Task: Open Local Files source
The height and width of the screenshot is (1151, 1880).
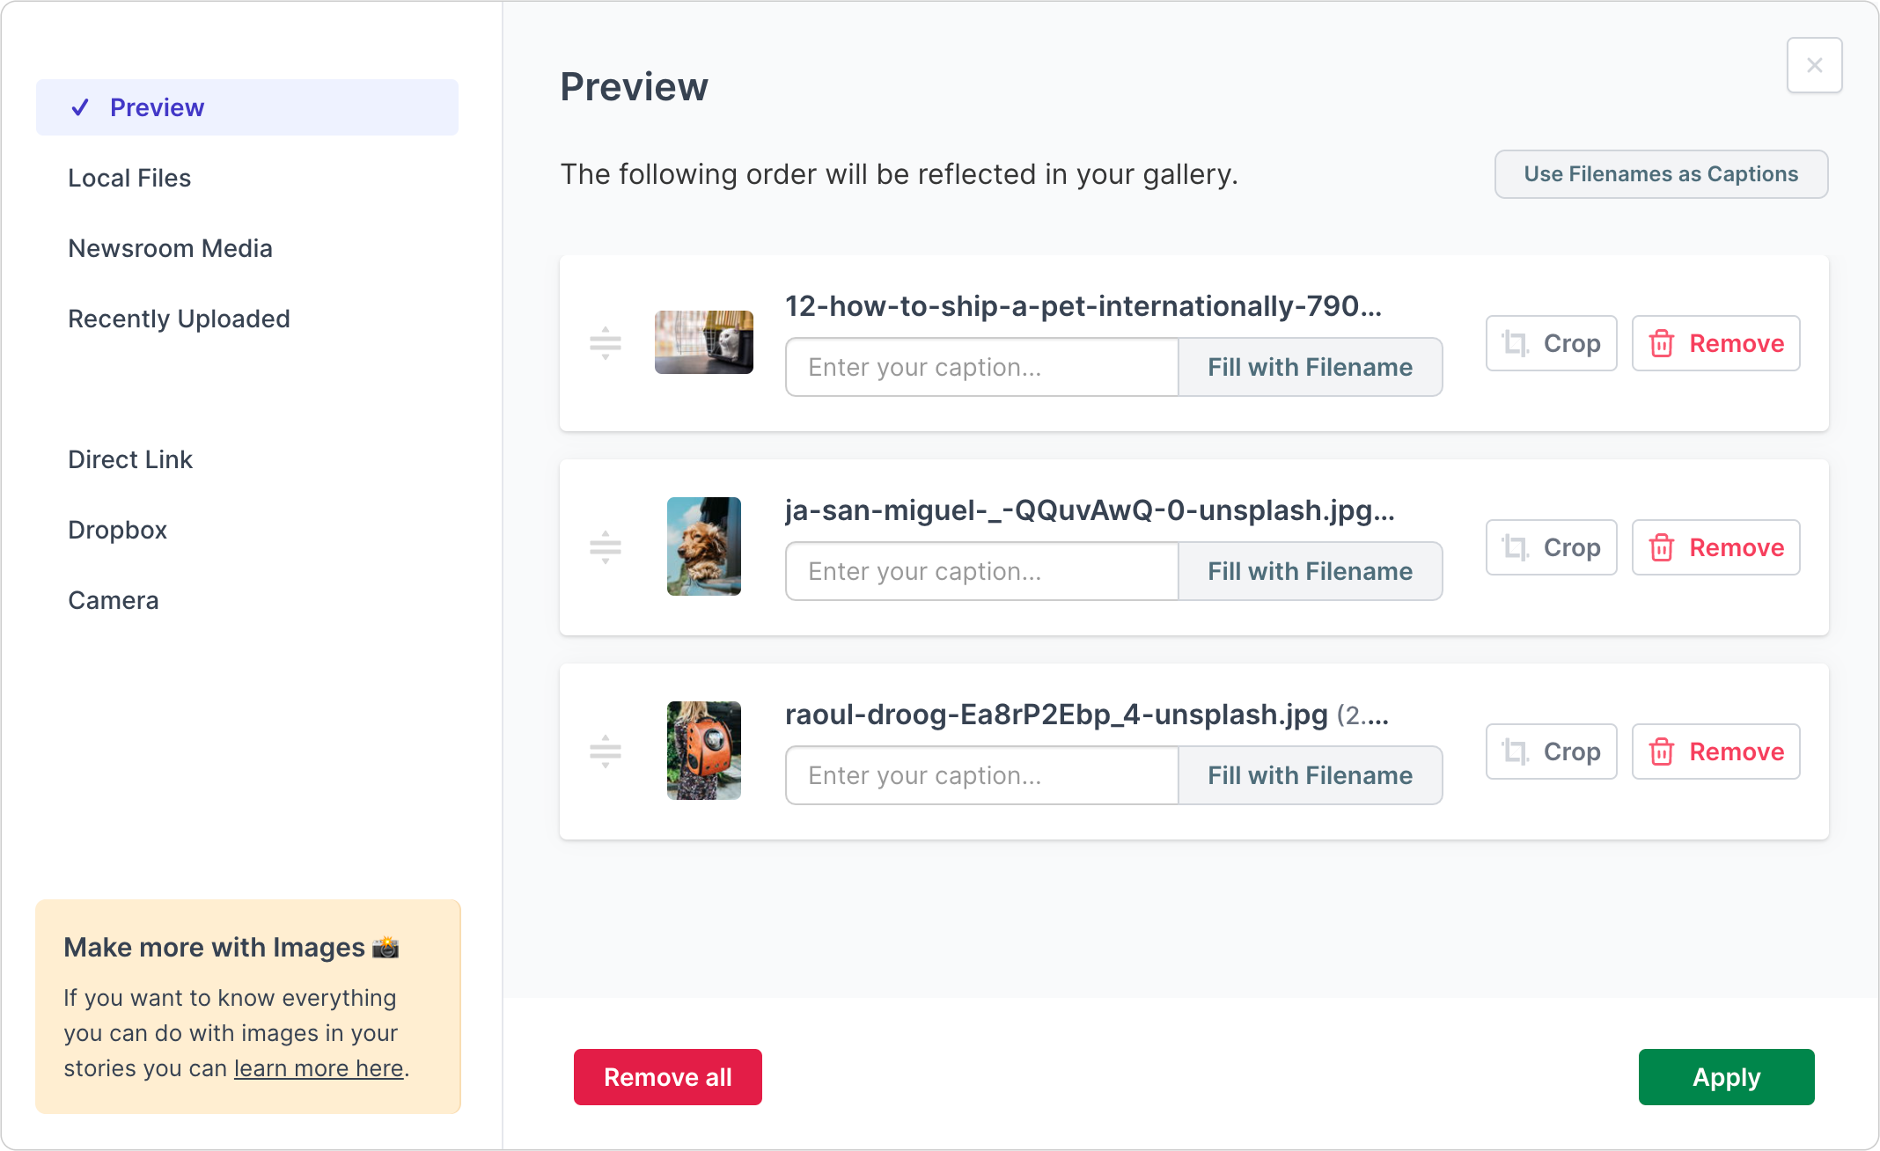Action: pos(129,178)
